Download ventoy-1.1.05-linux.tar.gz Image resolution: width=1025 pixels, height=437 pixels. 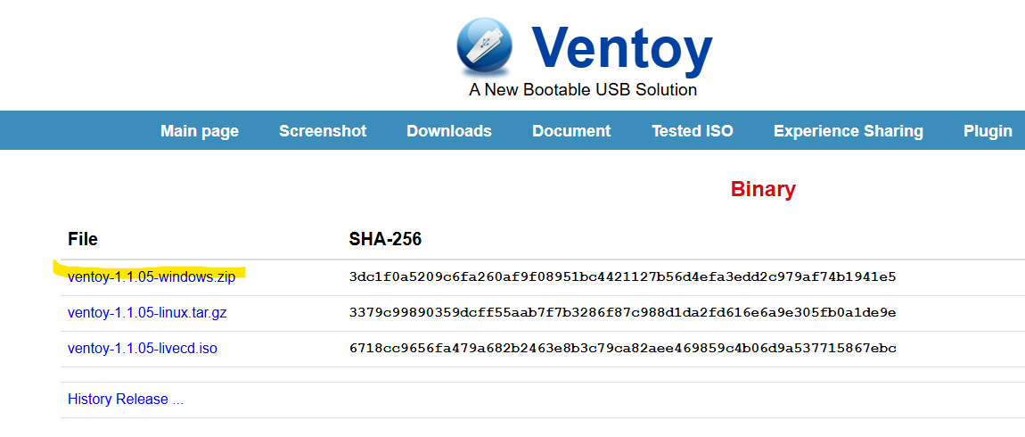click(147, 313)
